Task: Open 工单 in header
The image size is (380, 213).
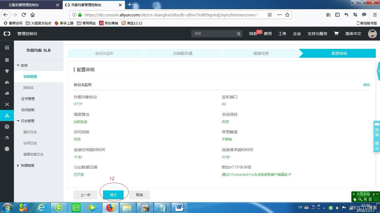Action: 282,34
